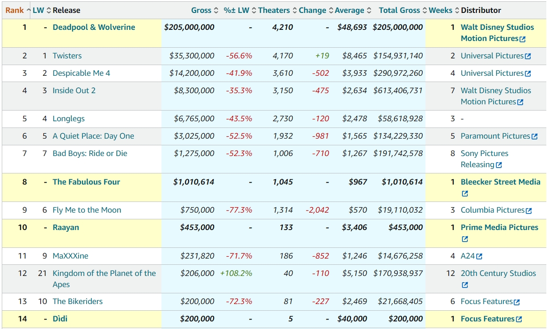549x329 pixels.
Task: View the MaXXXine release page
Action: point(70,256)
